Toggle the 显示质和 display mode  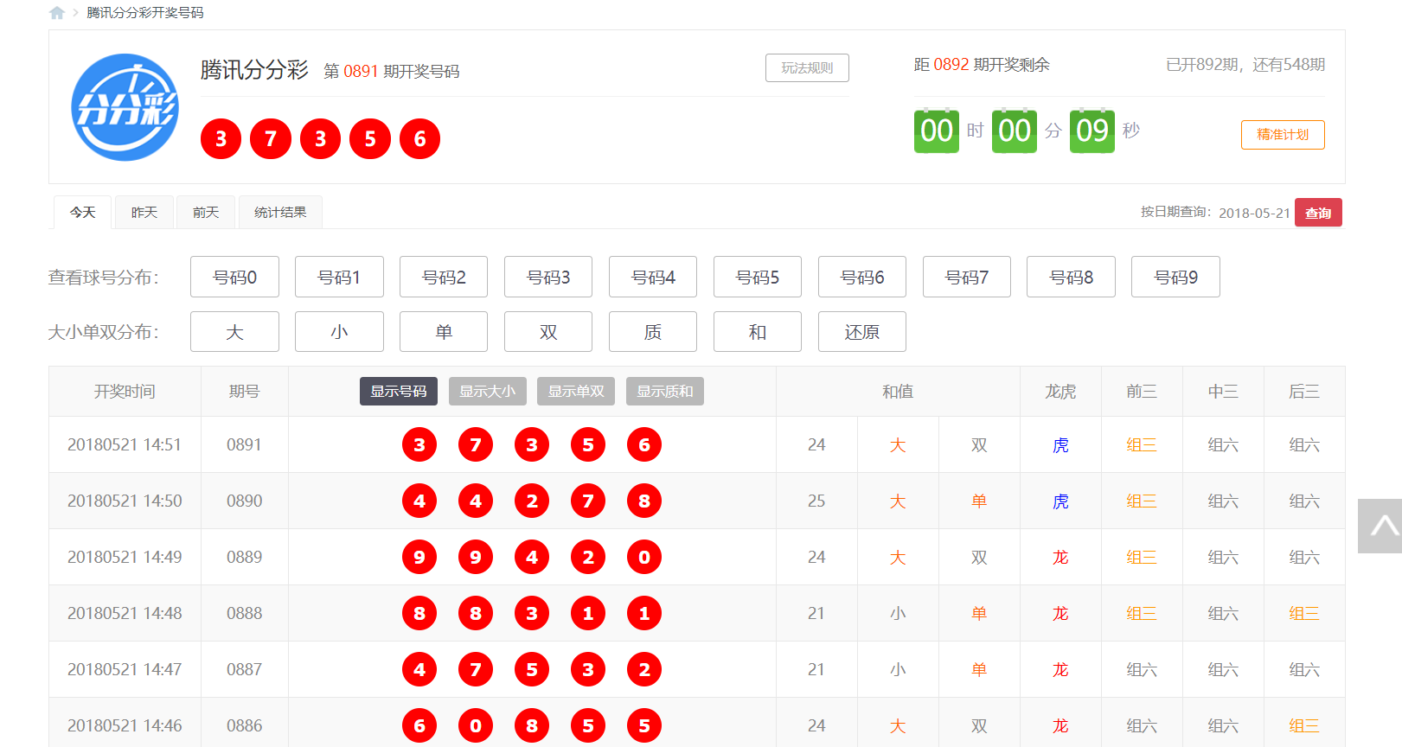pos(665,392)
